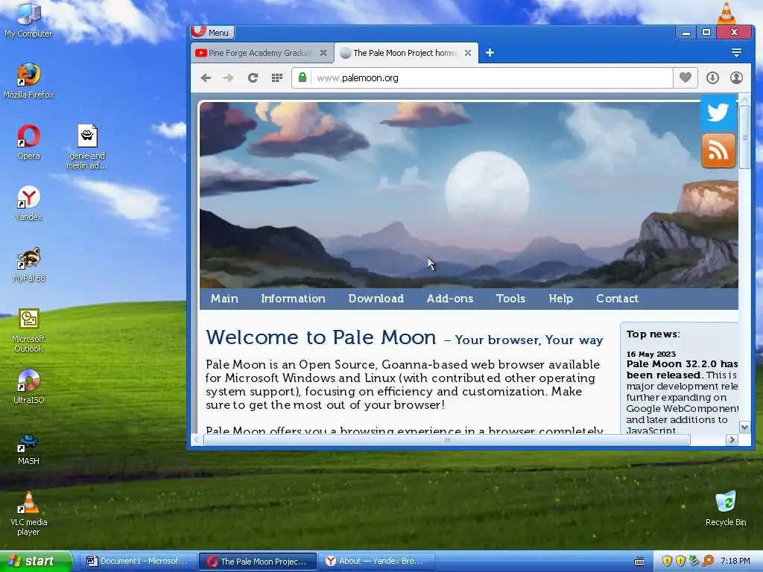
Task: Click the taskbar keyboard icon
Action: [x=639, y=562]
